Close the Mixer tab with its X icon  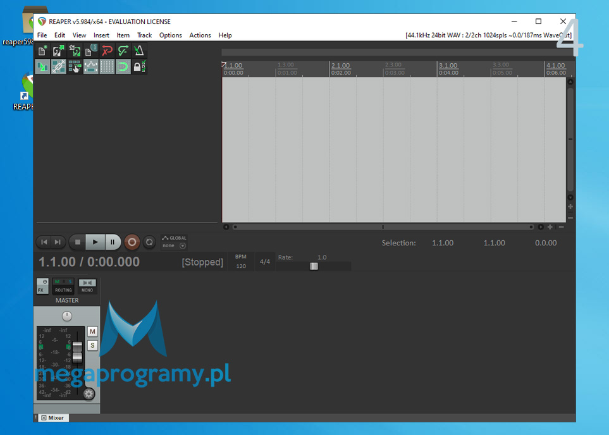[x=44, y=418]
